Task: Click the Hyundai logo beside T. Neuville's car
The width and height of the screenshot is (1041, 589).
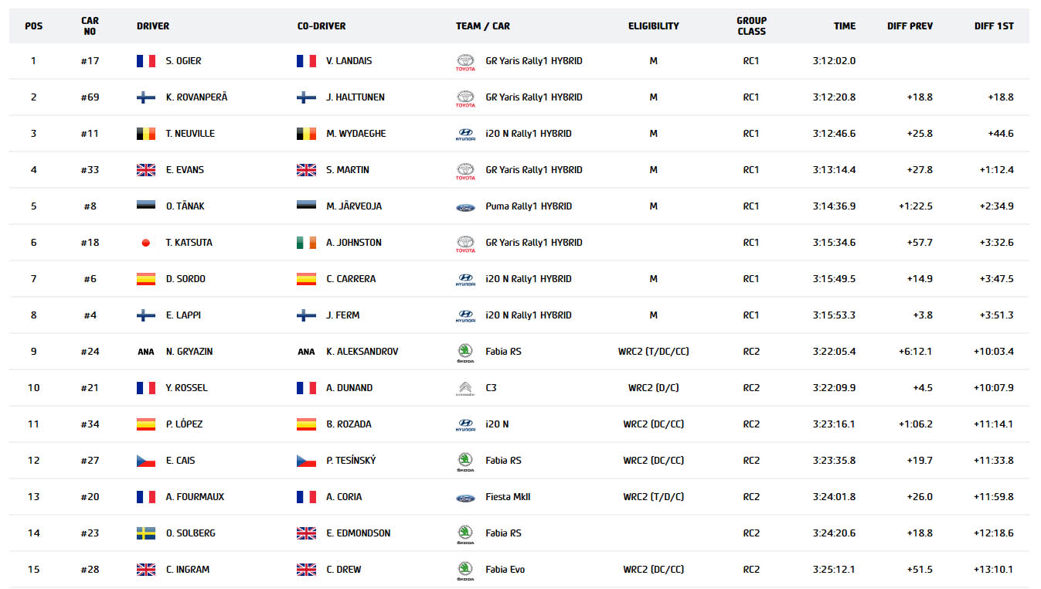Action: [x=465, y=134]
